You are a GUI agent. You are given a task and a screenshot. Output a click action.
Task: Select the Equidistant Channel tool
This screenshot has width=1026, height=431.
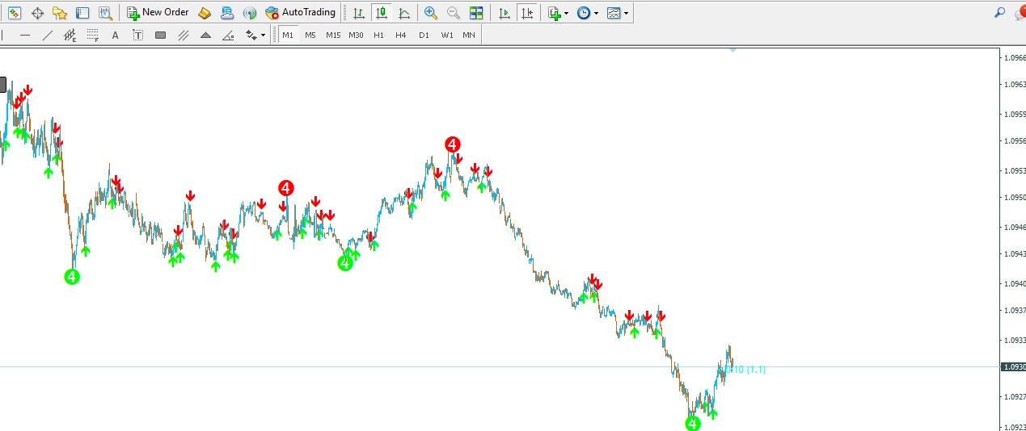[x=70, y=35]
